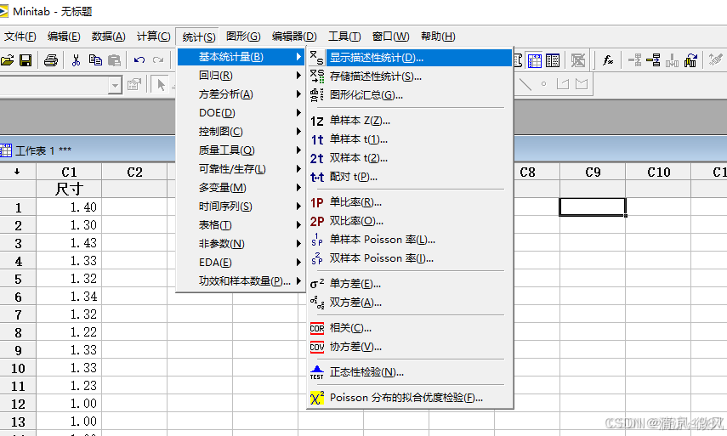Click the COR 相关 icon
The height and width of the screenshot is (436, 727).
[317, 329]
